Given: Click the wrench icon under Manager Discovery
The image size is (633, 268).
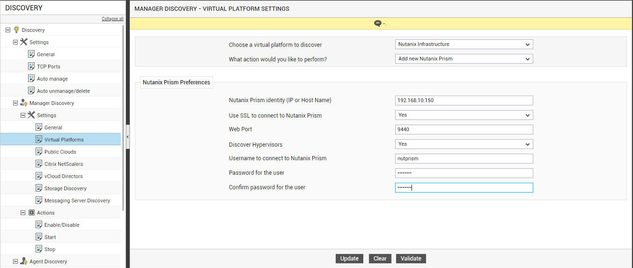Looking at the screenshot, I should click(31, 115).
